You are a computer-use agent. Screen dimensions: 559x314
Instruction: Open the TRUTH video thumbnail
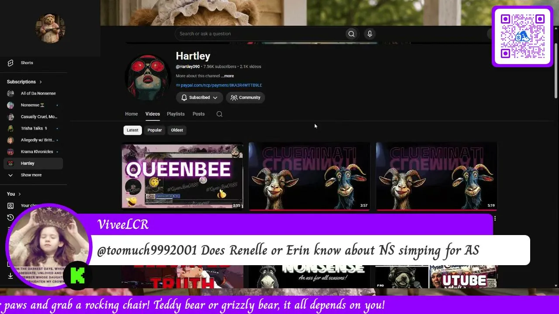[x=183, y=276]
